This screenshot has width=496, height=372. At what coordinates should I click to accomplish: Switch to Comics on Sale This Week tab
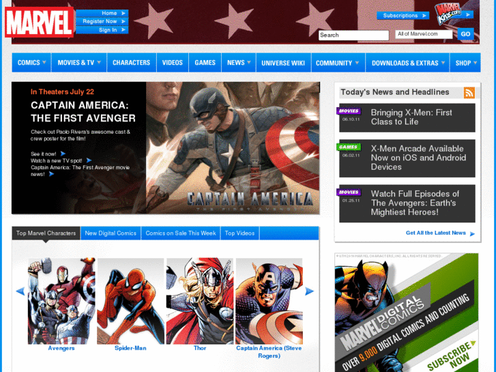click(x=181, y=233)
